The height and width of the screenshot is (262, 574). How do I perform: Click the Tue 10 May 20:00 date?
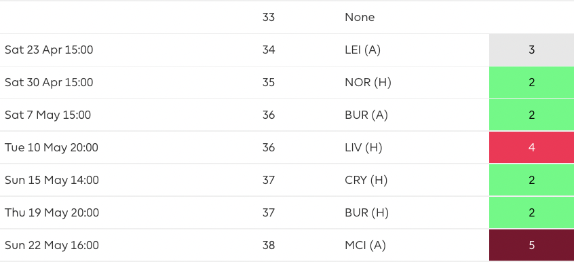tap(52, 148)
